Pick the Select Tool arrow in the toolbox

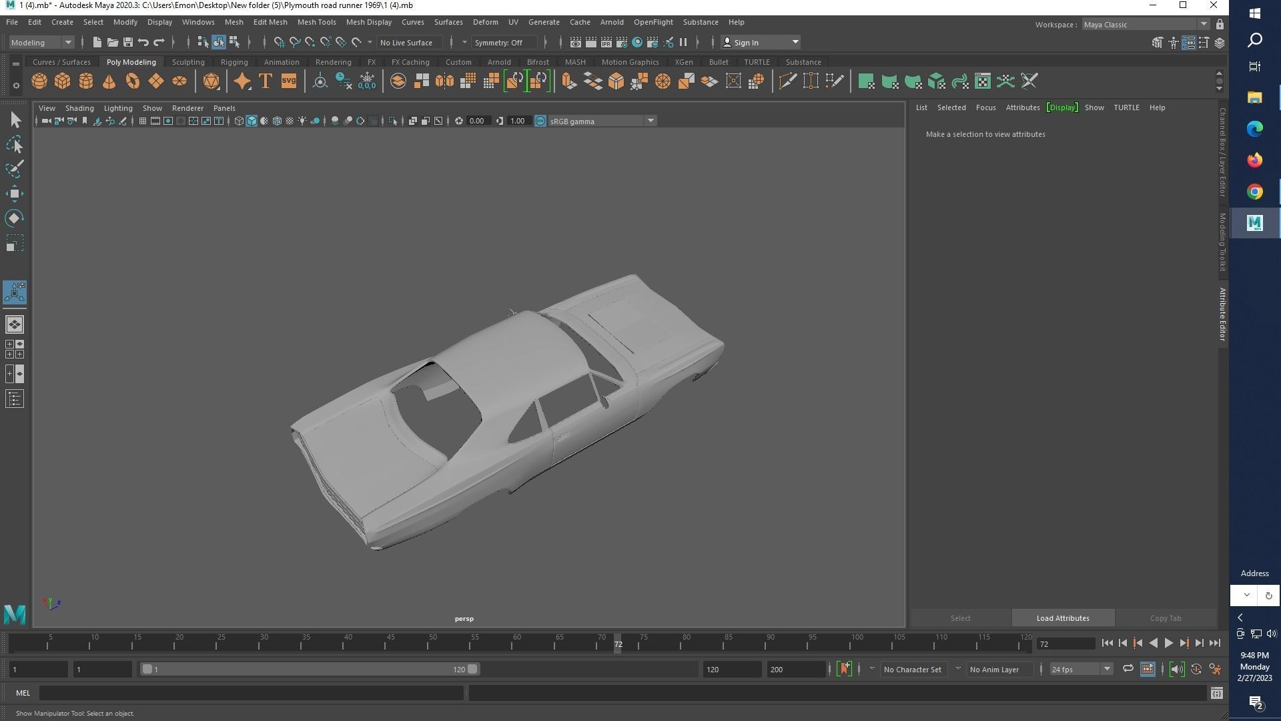tap(15, 120)
